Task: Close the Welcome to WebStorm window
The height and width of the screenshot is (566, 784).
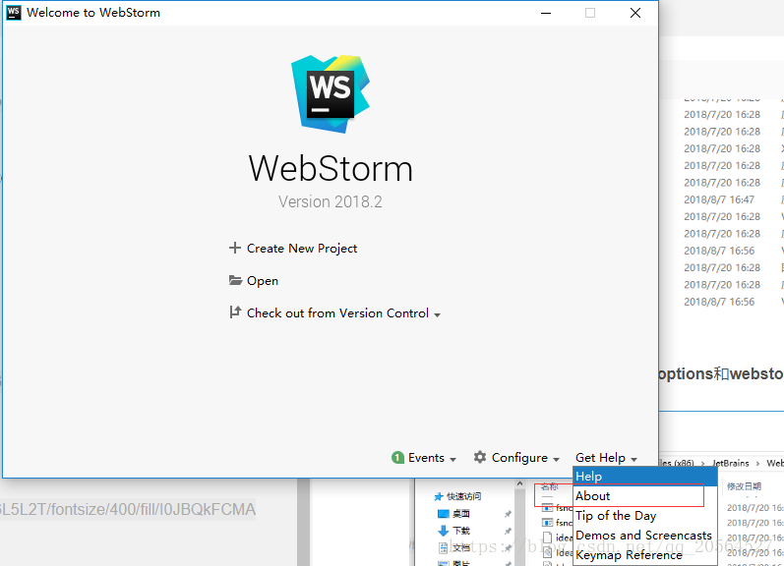Action: click(x=635, y=13)
